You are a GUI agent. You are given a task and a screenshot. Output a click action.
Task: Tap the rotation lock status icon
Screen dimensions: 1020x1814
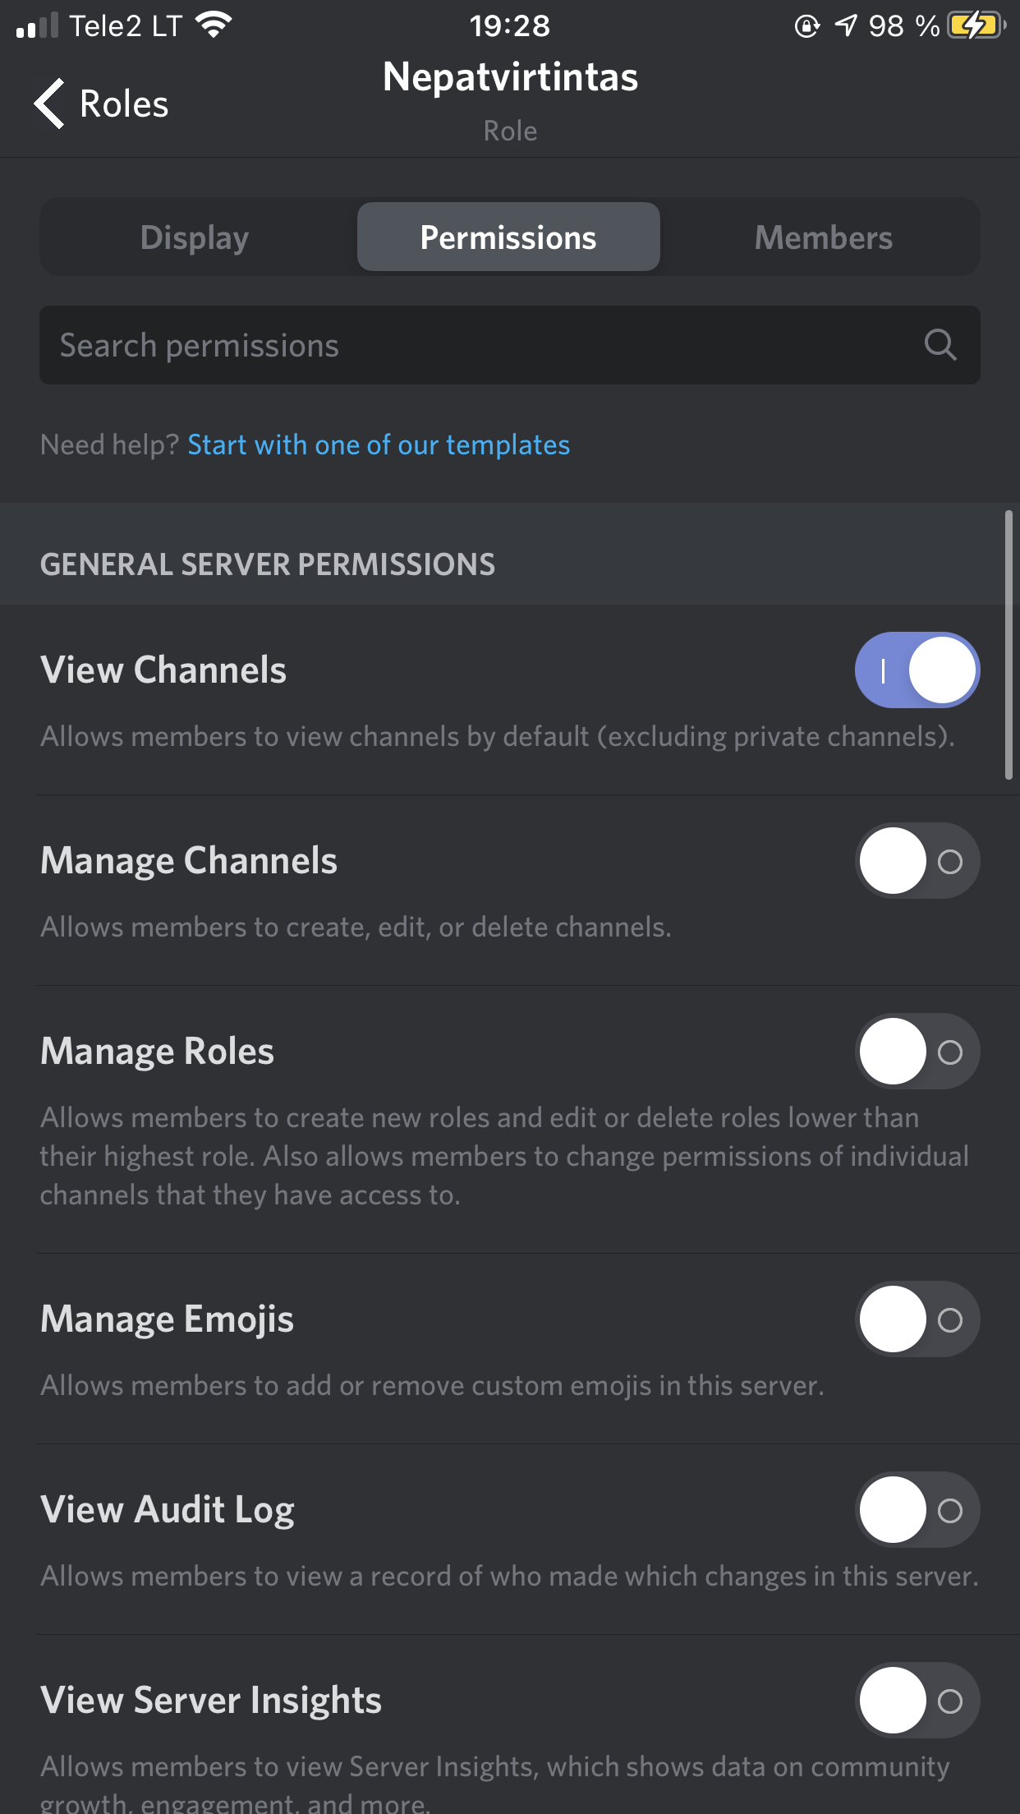click(807, 26)
